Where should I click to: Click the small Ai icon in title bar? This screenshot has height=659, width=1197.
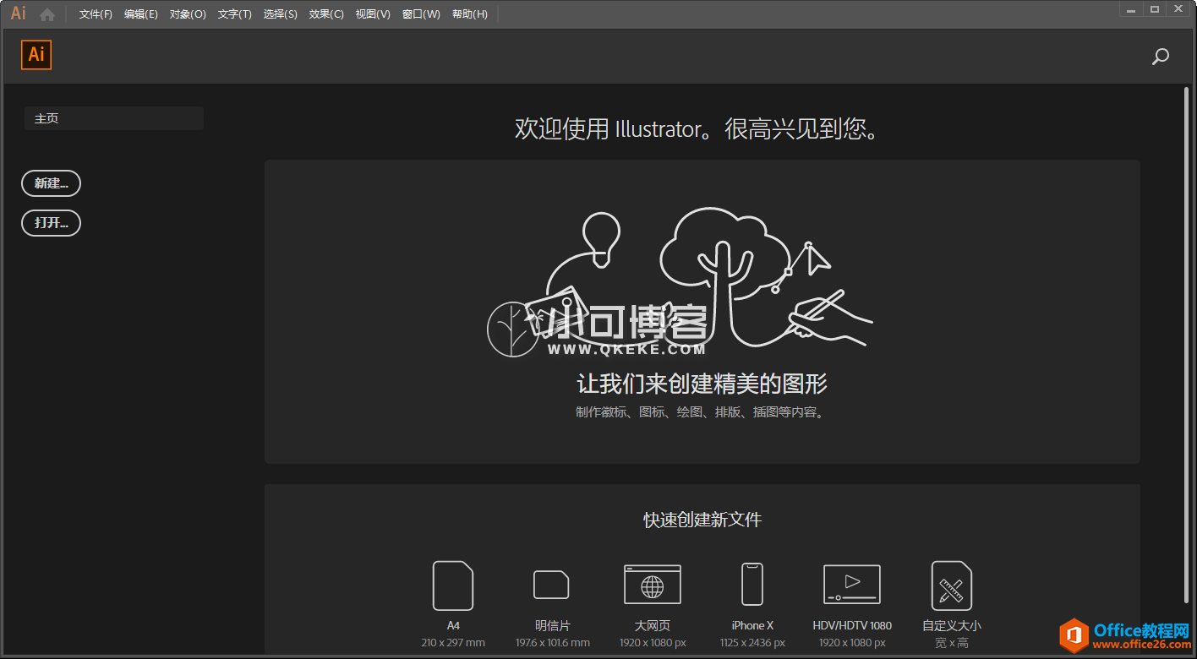tap(18, 14)
